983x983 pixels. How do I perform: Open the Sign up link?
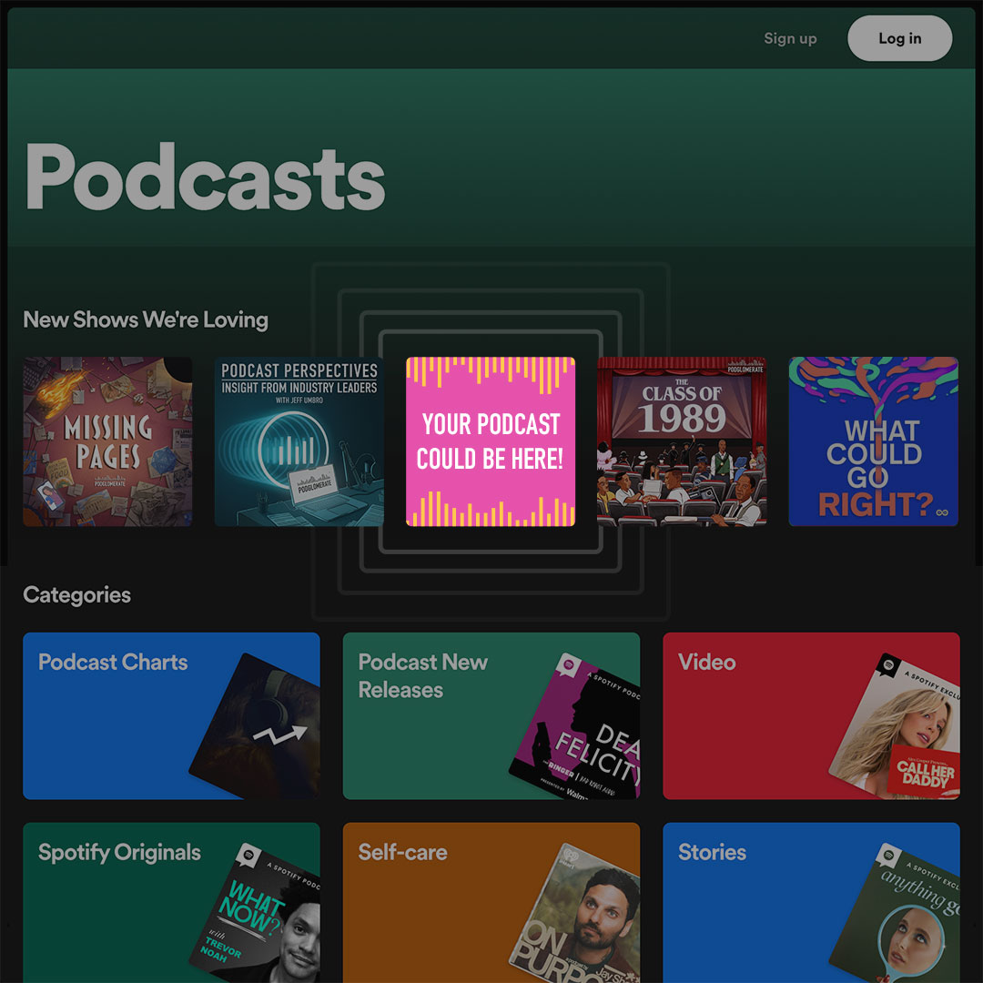(790, 39)
